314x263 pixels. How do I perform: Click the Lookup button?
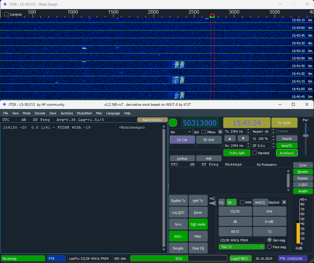(182, 158)
